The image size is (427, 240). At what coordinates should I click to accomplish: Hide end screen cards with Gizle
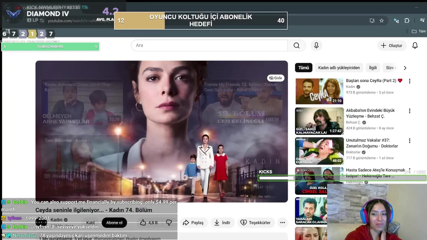point(276,78)
